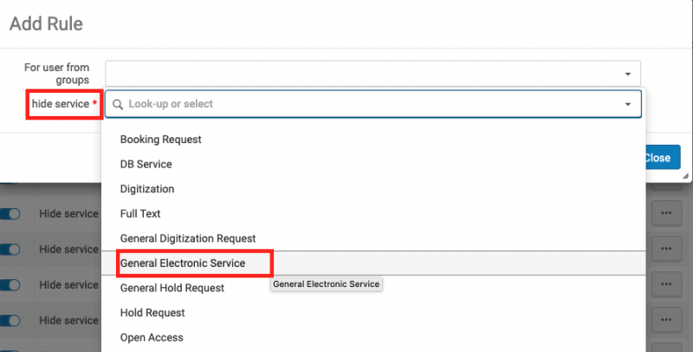Open the ellipsis menu fourth from bottom row
The width and height of the screenshot is (693, 352).
pyautogui.click(x=665, y=212)
